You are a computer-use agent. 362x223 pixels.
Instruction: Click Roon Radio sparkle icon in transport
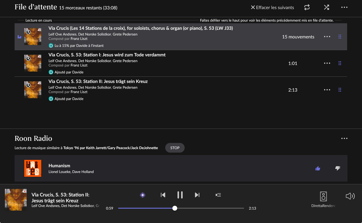143,195
